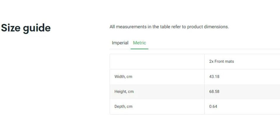Select the Metric tab
This screenshot has width=280, height=130.
(139, 43)
